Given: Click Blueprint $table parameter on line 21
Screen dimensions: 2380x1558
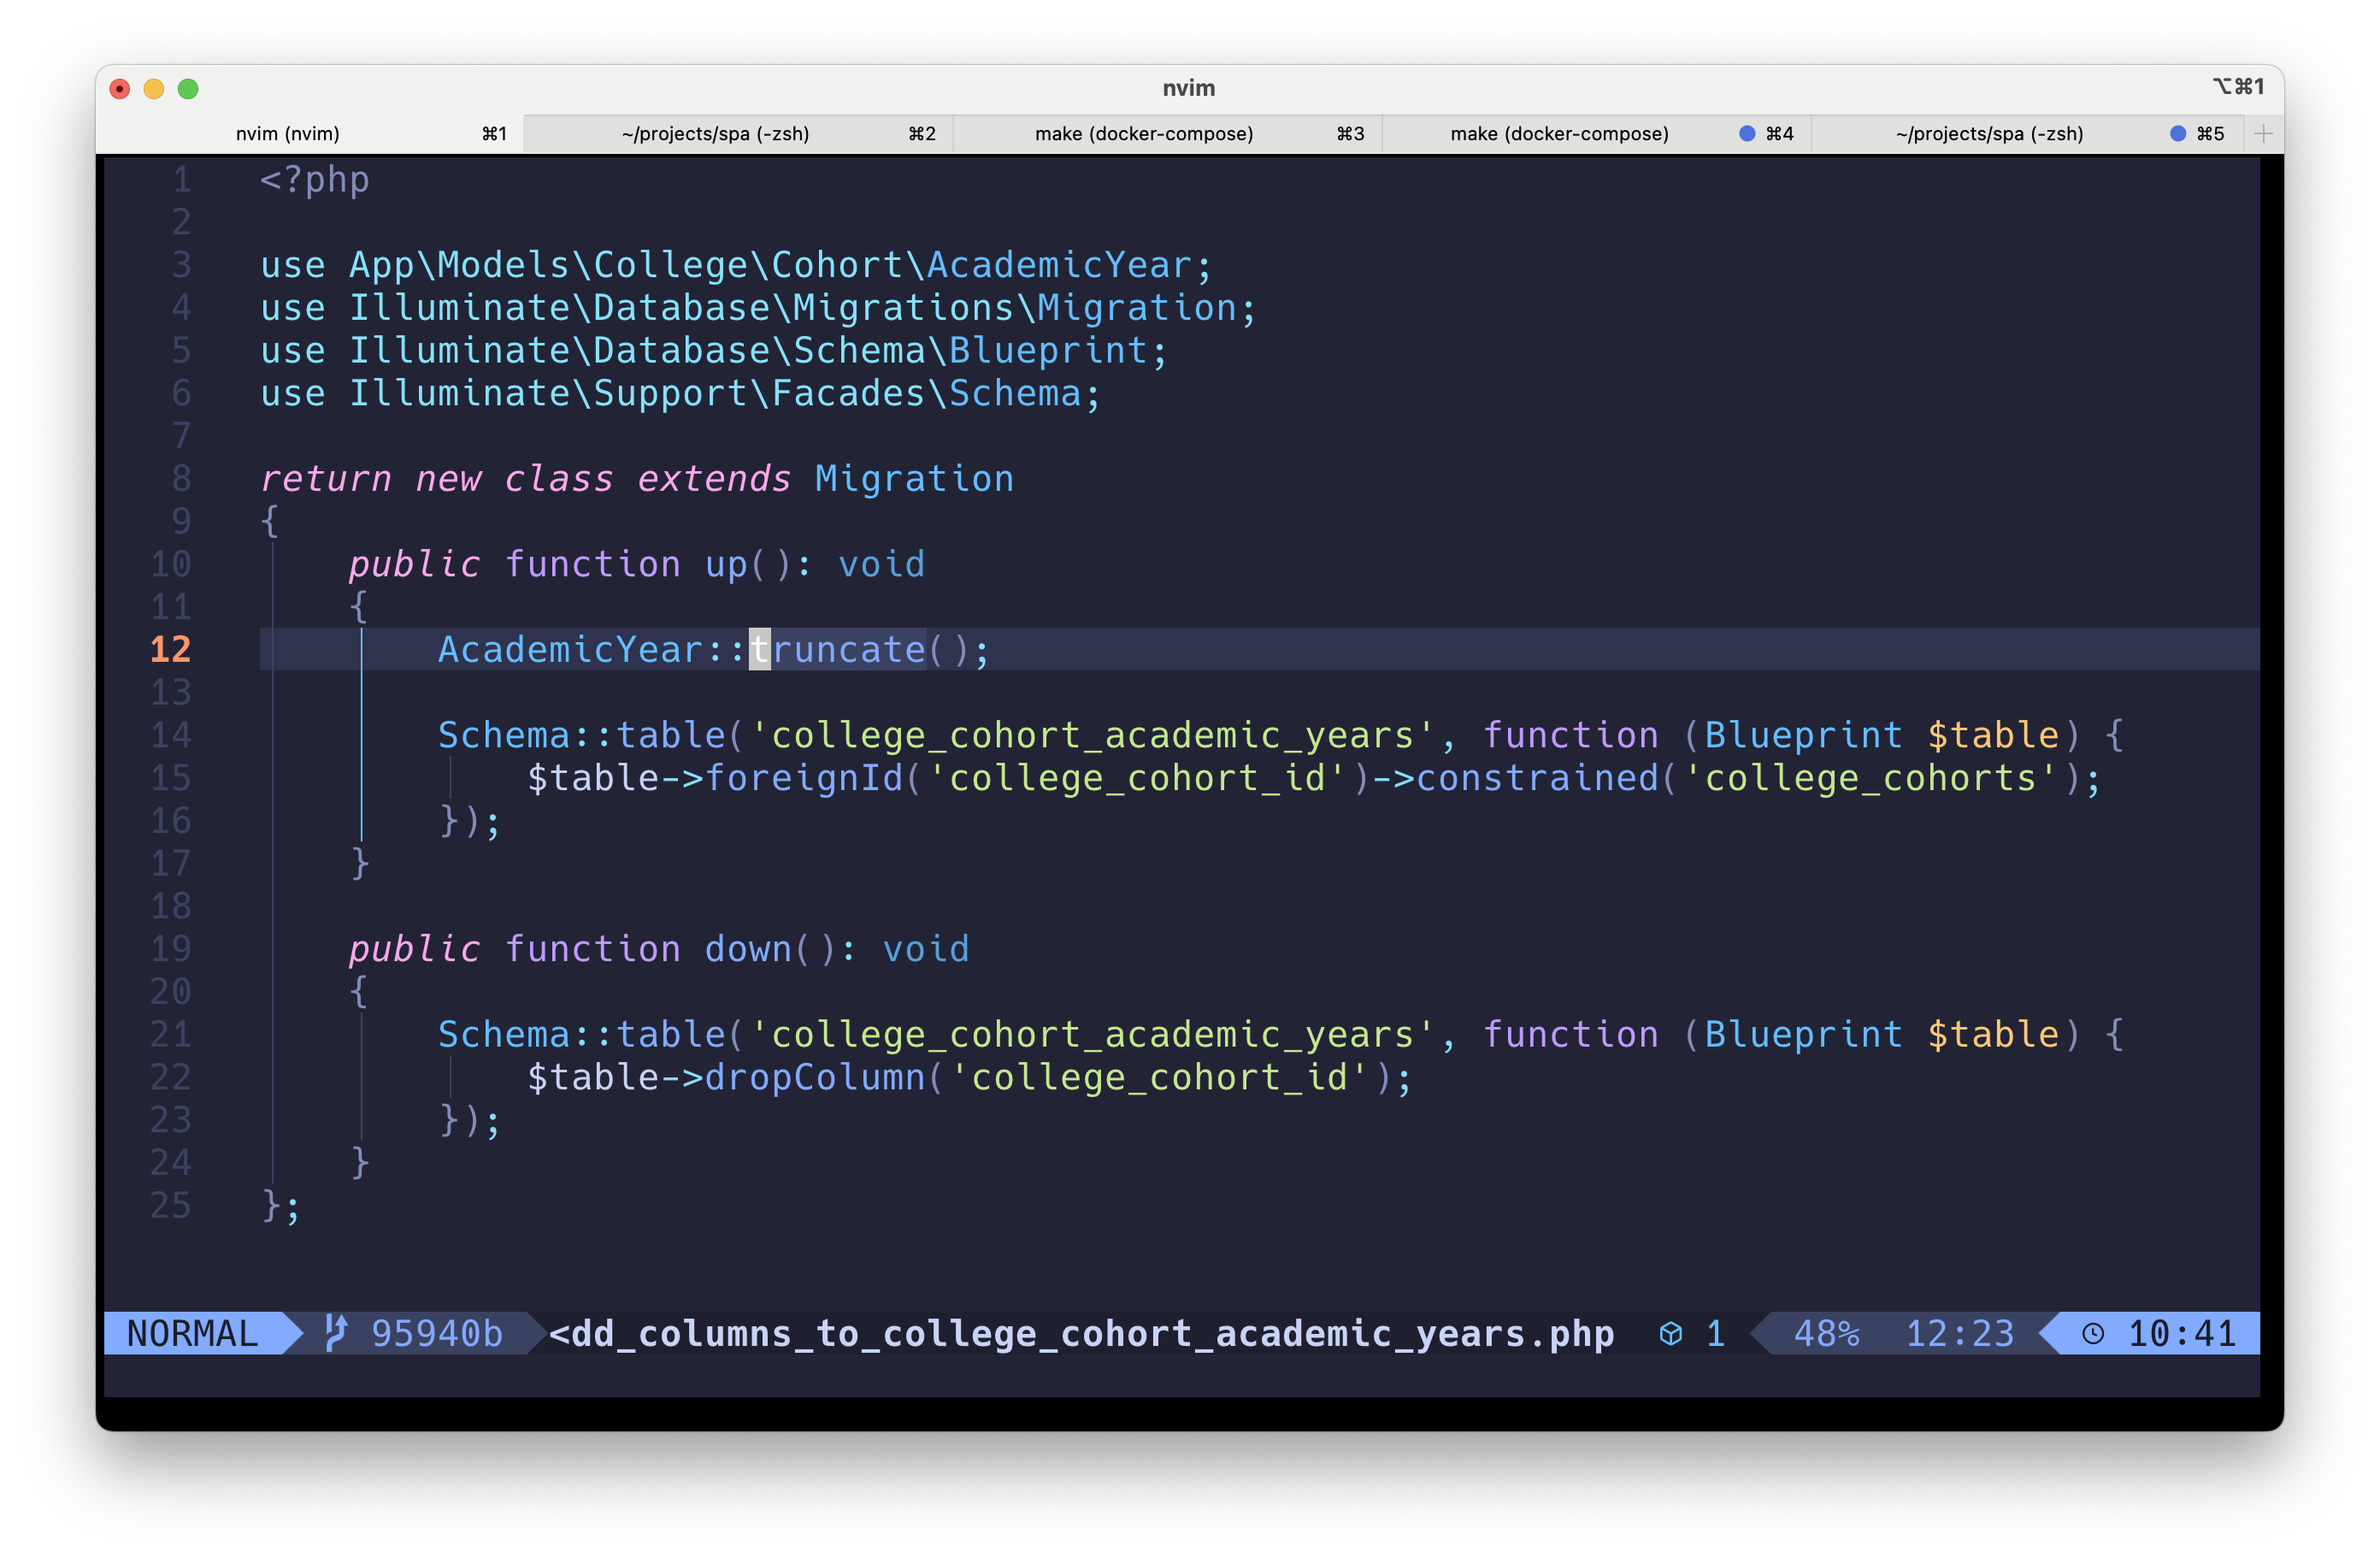Looking at the screenshot, I should point(1881,1035).
